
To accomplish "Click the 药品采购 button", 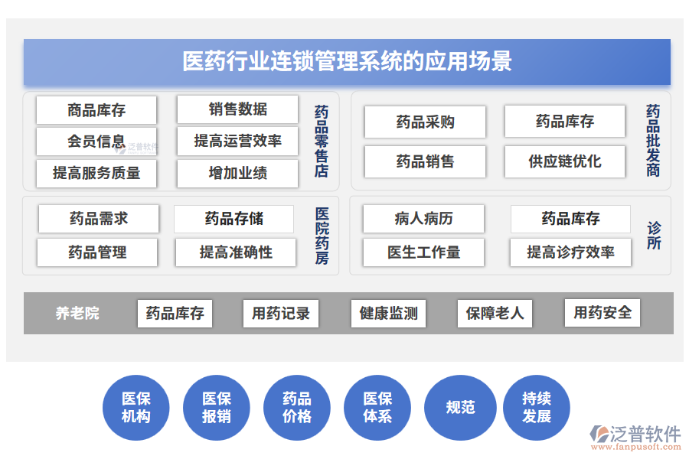I will point(425,121).
